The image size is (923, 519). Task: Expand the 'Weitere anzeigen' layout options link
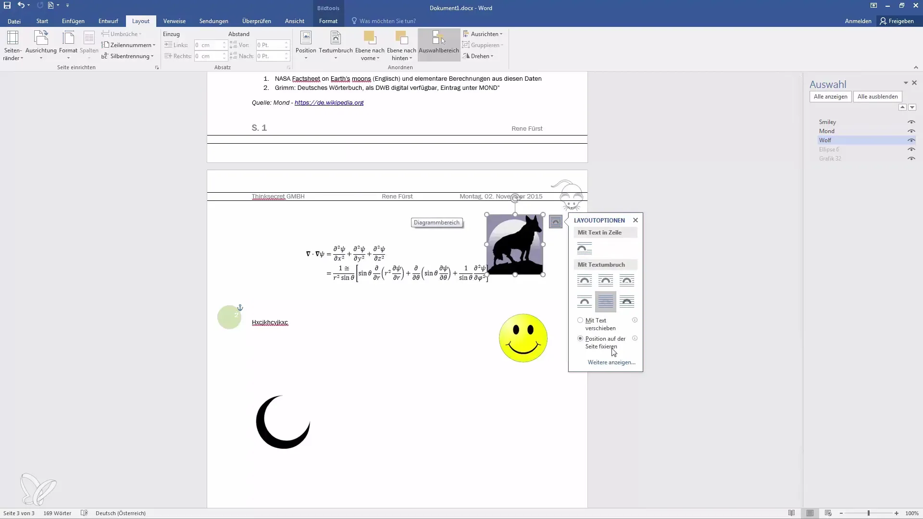[611, 362]
